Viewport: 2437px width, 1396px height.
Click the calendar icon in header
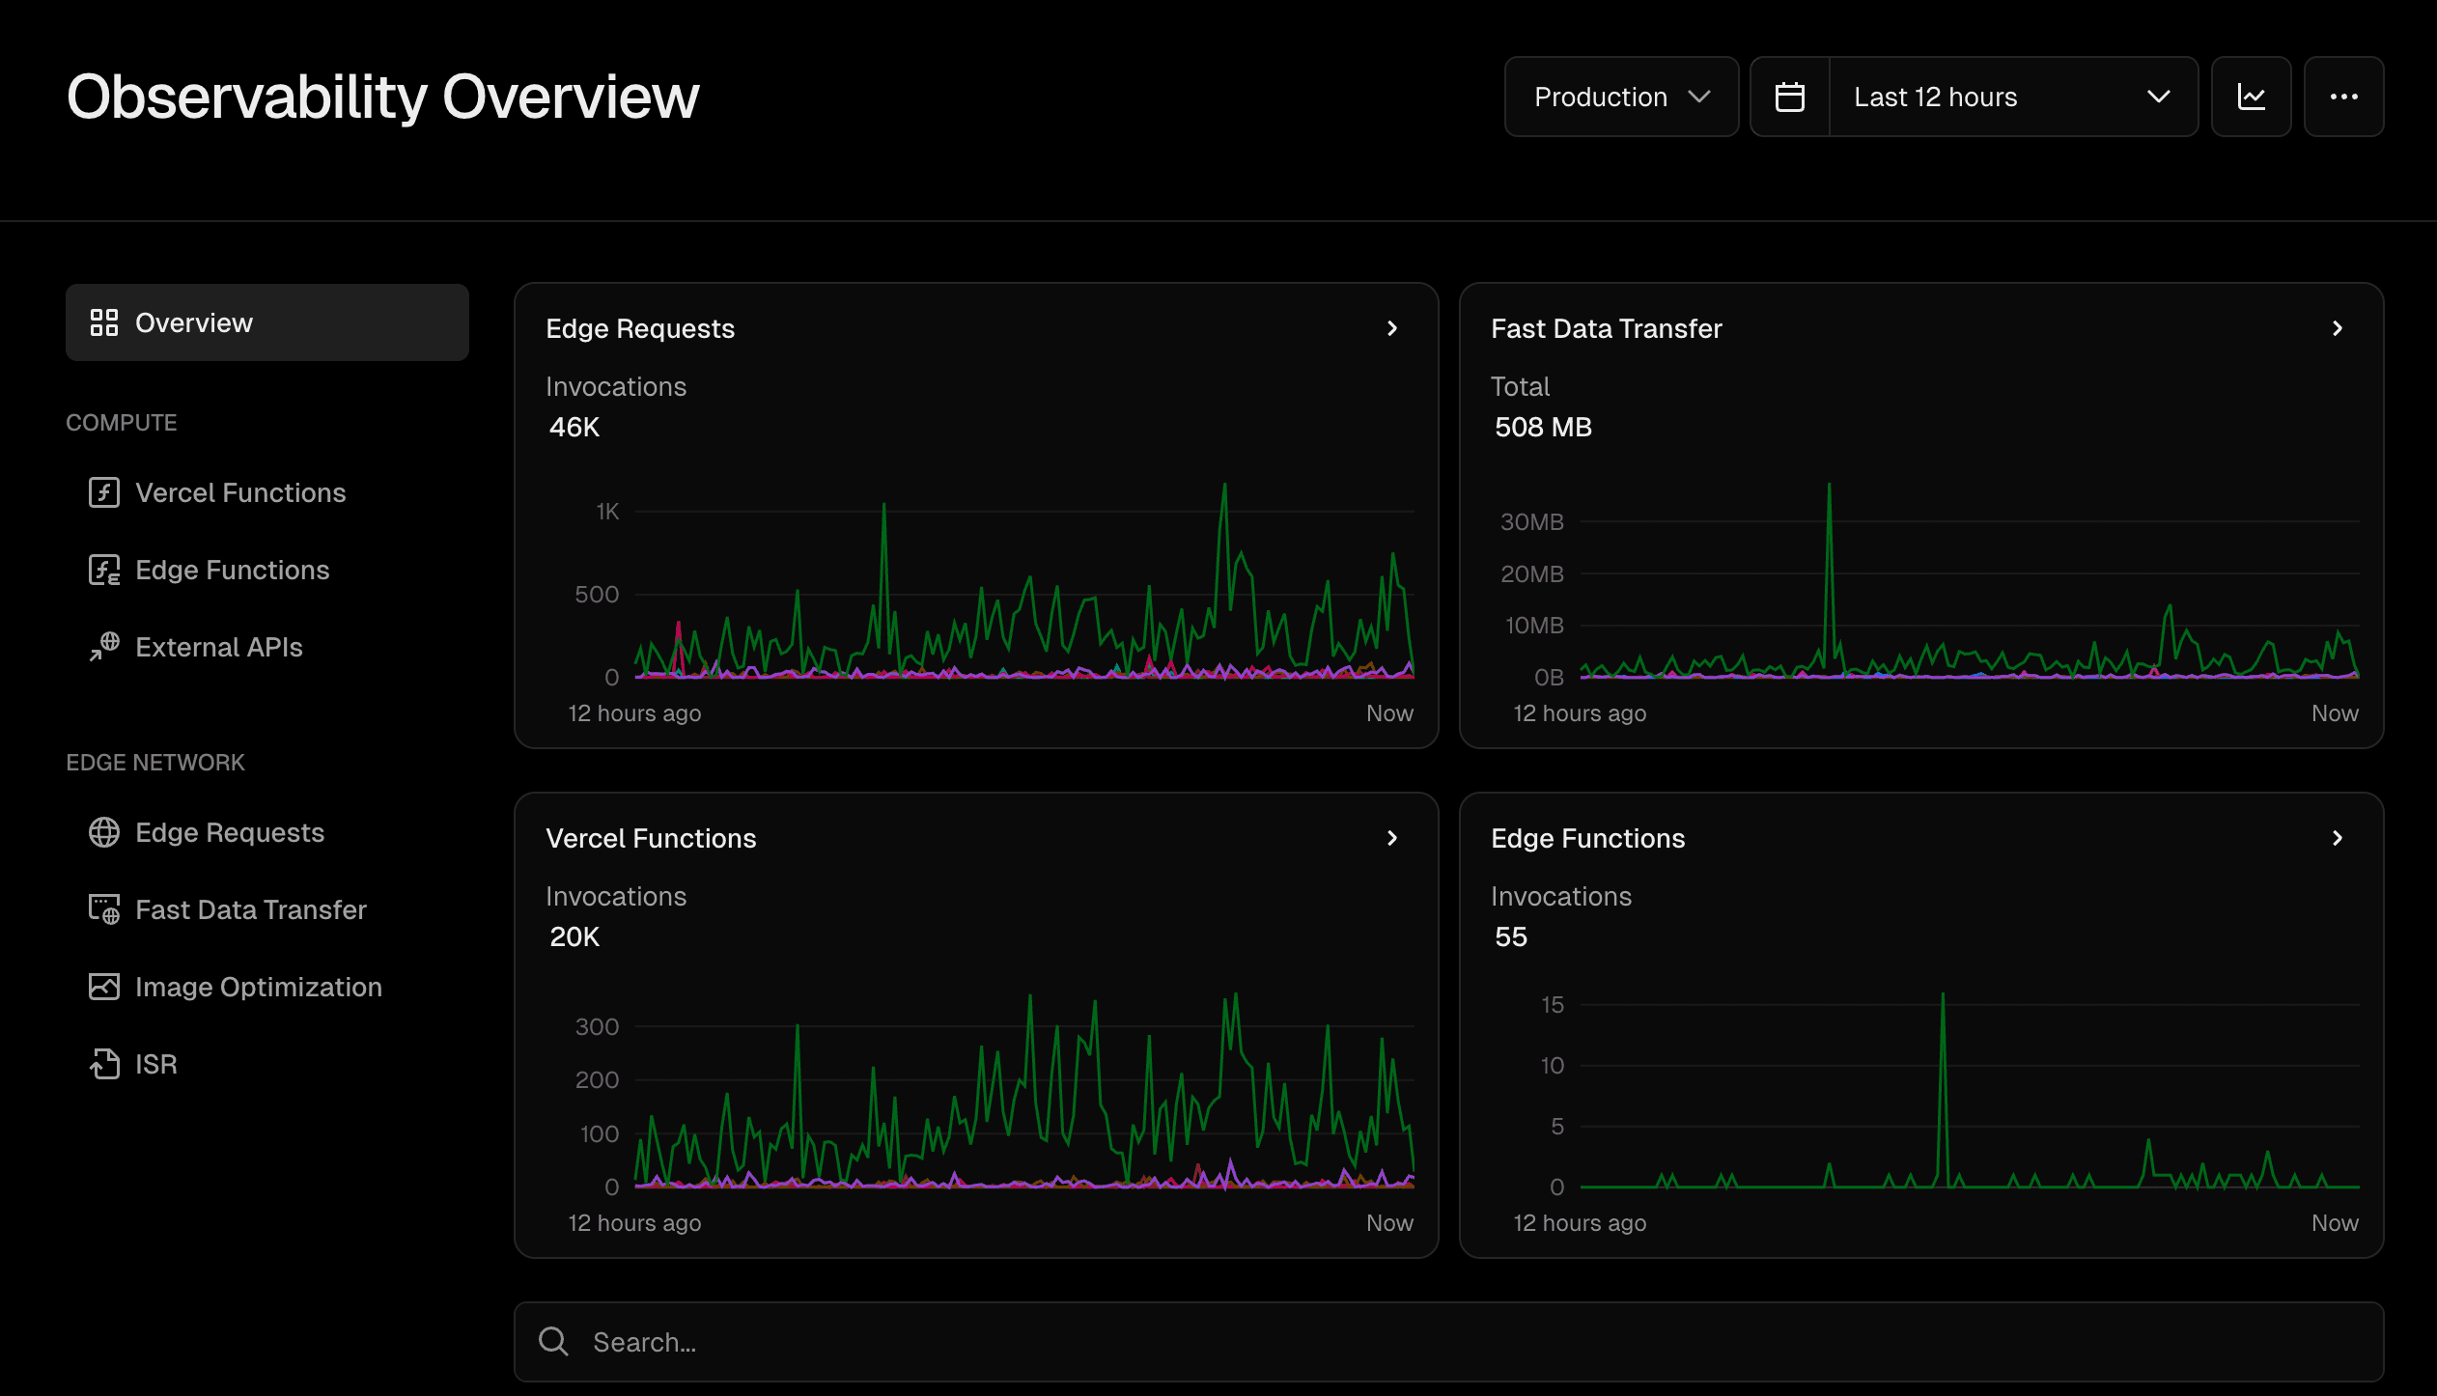(1790, 97)
